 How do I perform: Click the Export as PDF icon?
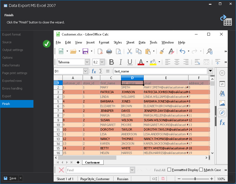100,51
